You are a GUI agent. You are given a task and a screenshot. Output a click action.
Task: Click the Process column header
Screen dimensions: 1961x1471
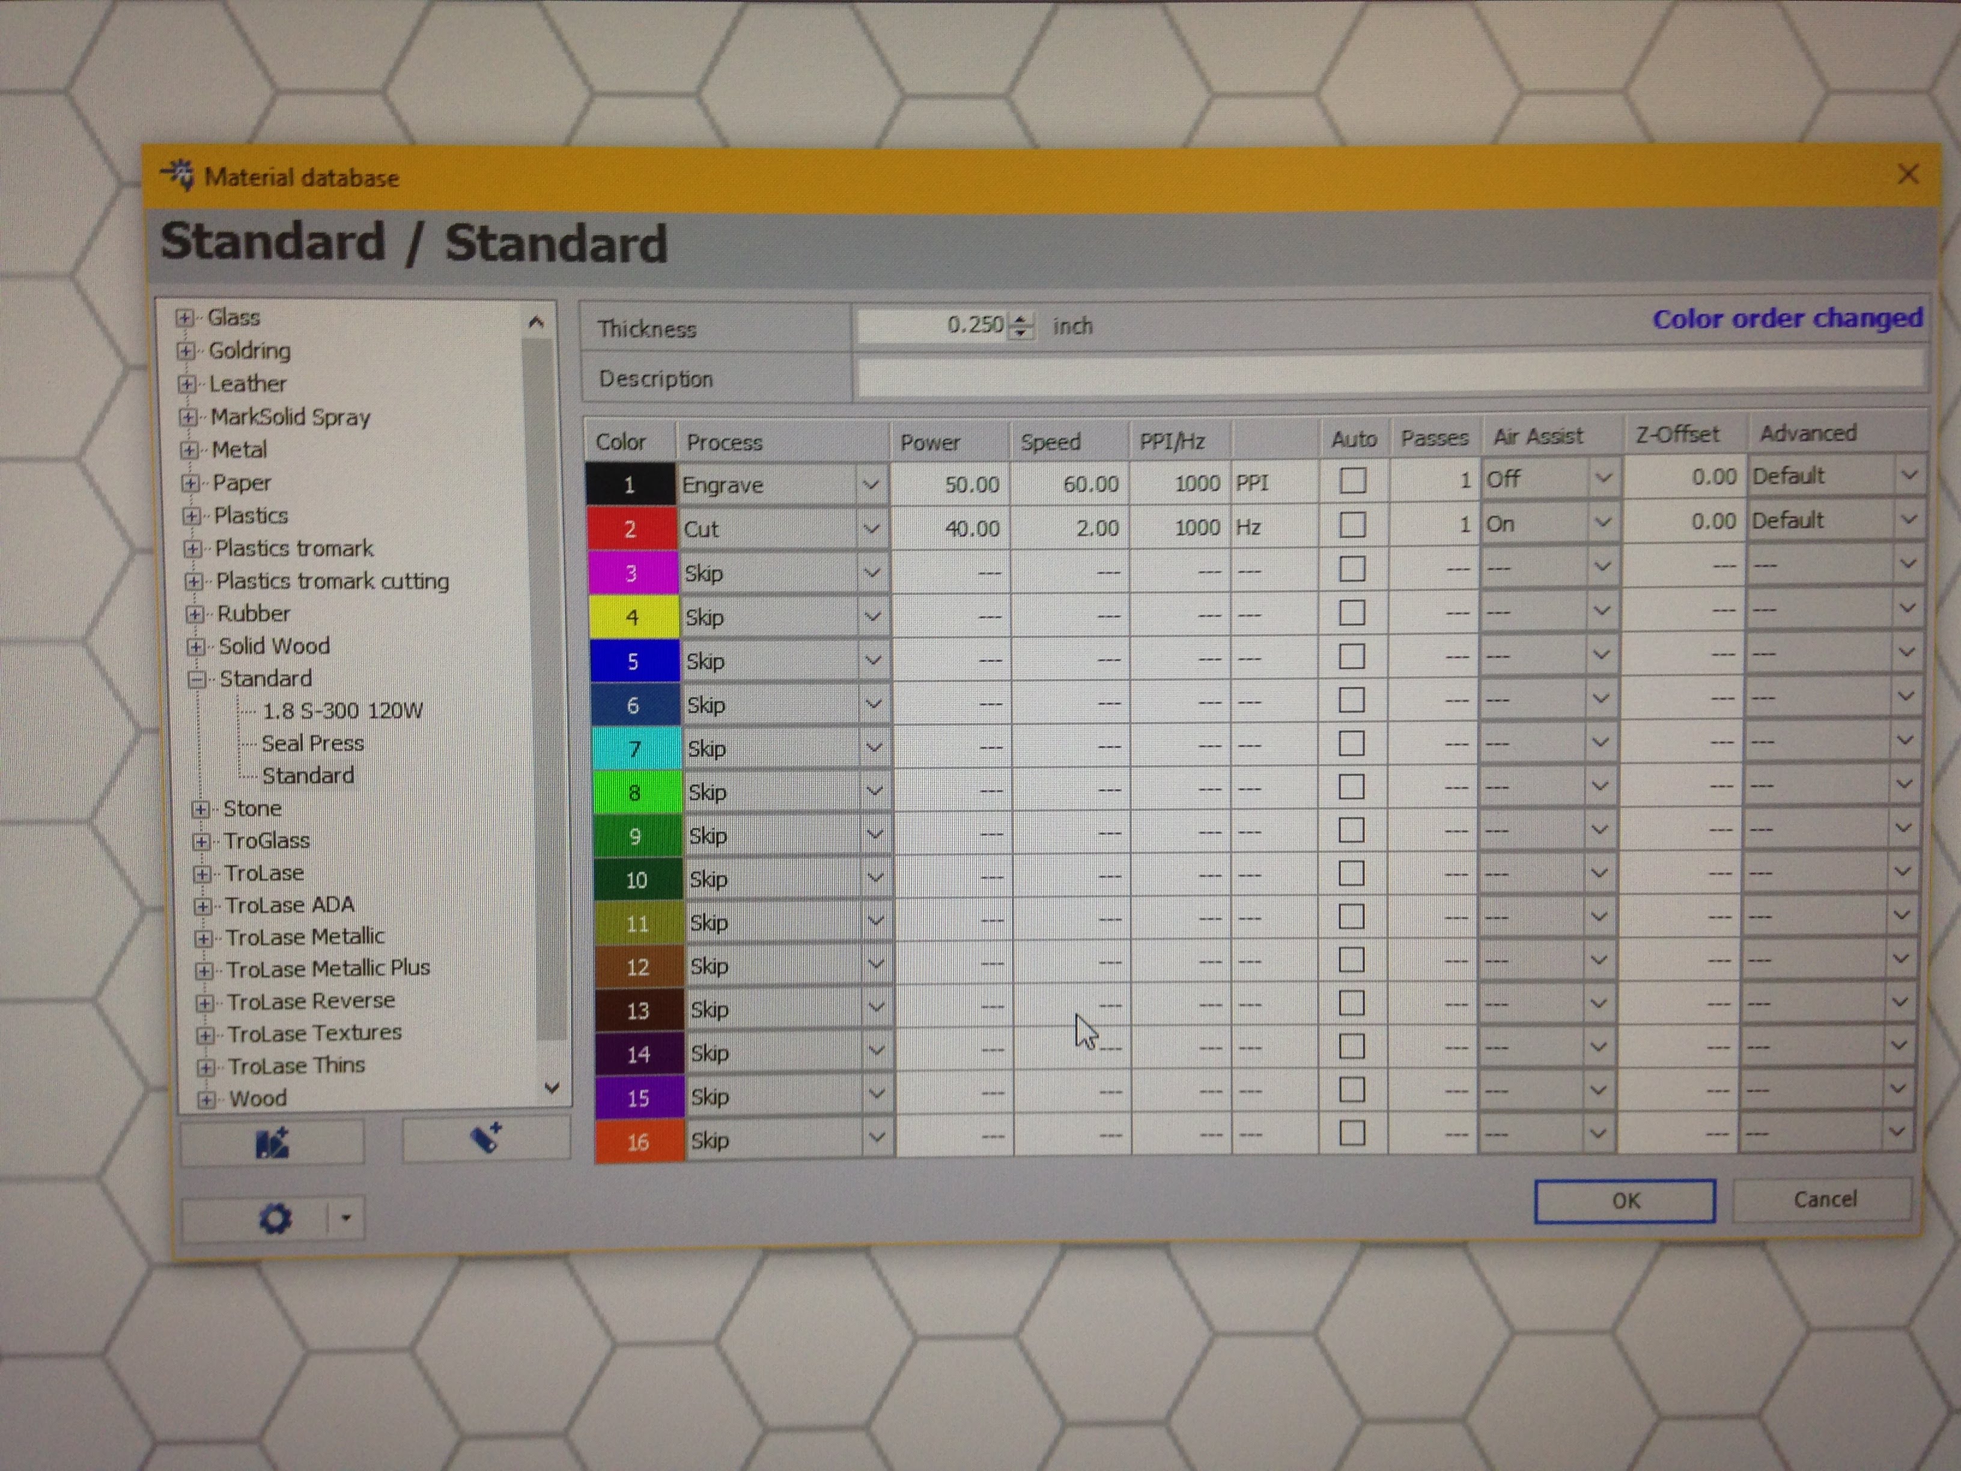pyautogui.click(x=783, y=442)
